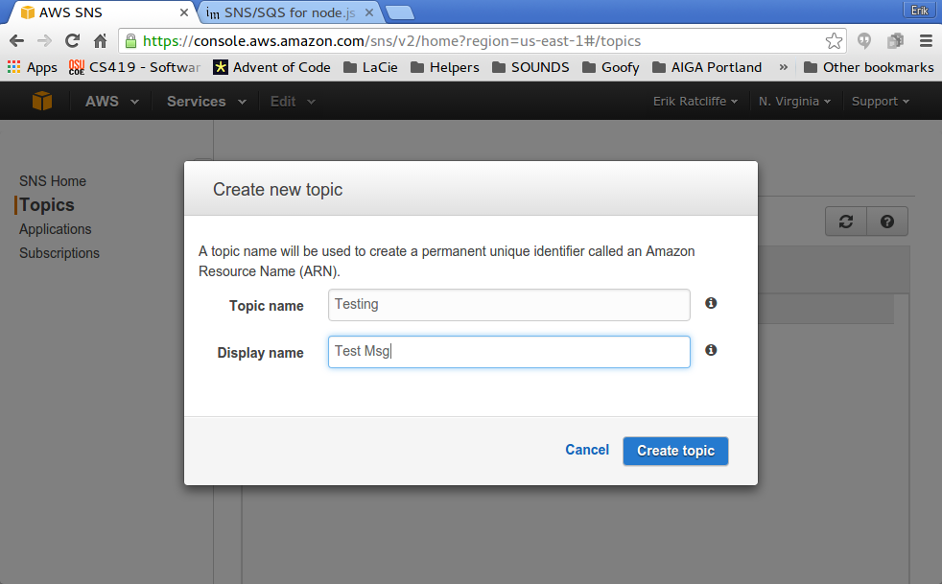
Task: Open the LaCie bookmarks folder
Action: 370,67
